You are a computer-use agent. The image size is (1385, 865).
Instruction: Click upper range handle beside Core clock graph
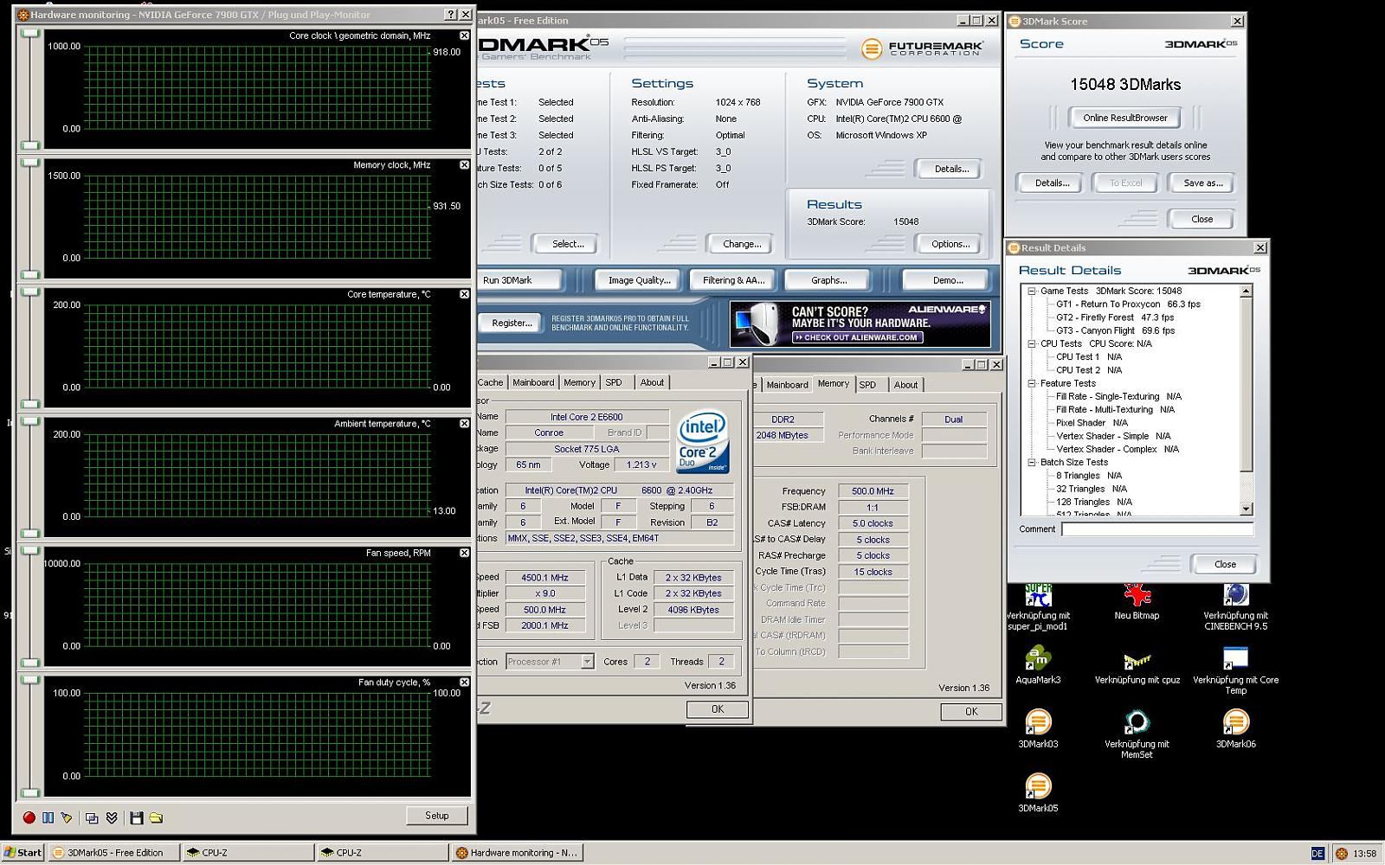[30, 34]
